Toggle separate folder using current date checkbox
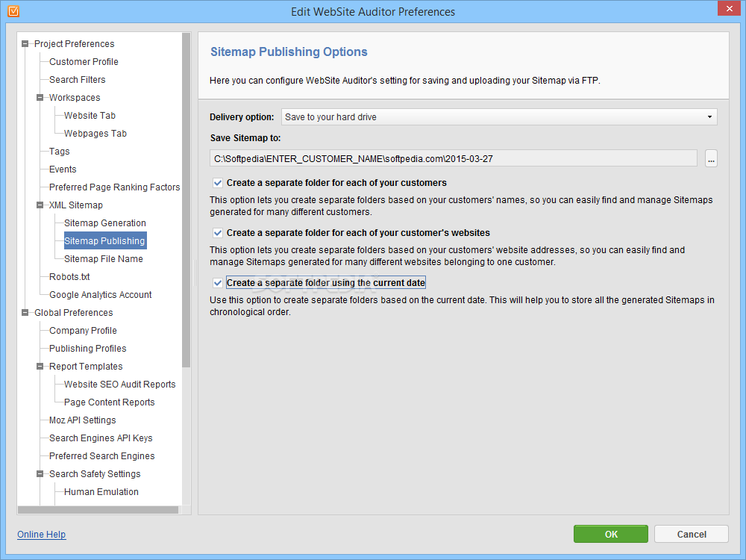Screen dimensions: 746x560 click(218, 283)
